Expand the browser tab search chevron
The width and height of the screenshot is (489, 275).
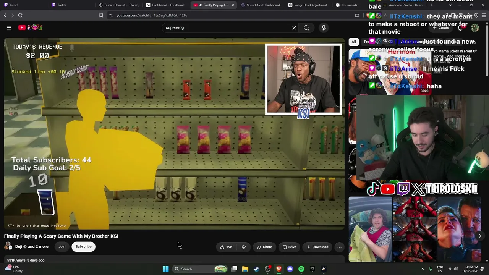click(451, 5)
